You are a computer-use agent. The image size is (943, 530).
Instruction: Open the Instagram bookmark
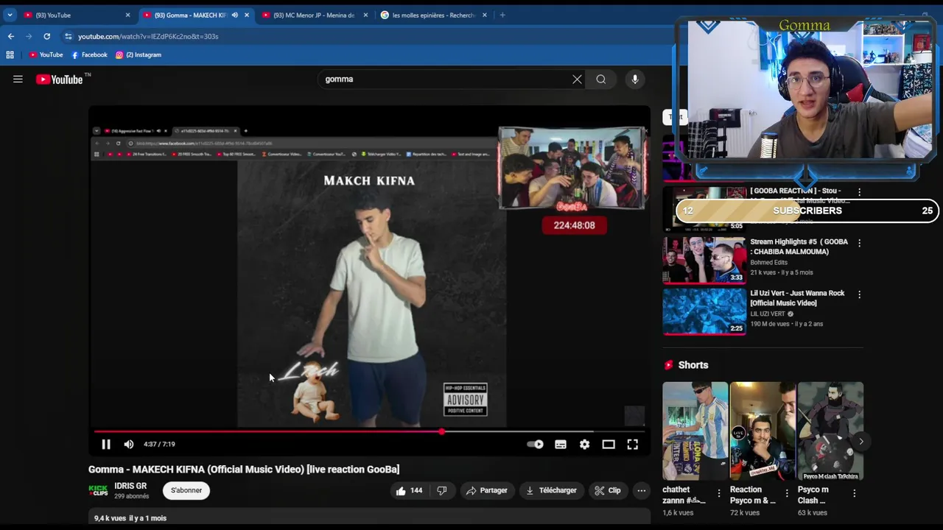(x=139, y=54)
